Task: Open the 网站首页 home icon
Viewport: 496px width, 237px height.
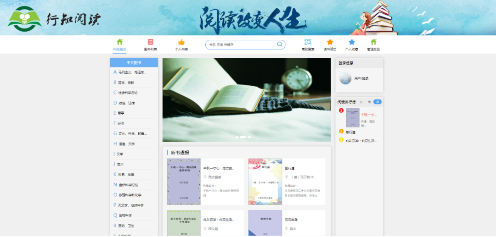Action: [x=119, y=42]
